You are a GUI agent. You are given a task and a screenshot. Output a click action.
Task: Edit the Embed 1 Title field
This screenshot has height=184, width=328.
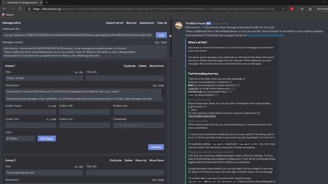click(44, 78)
